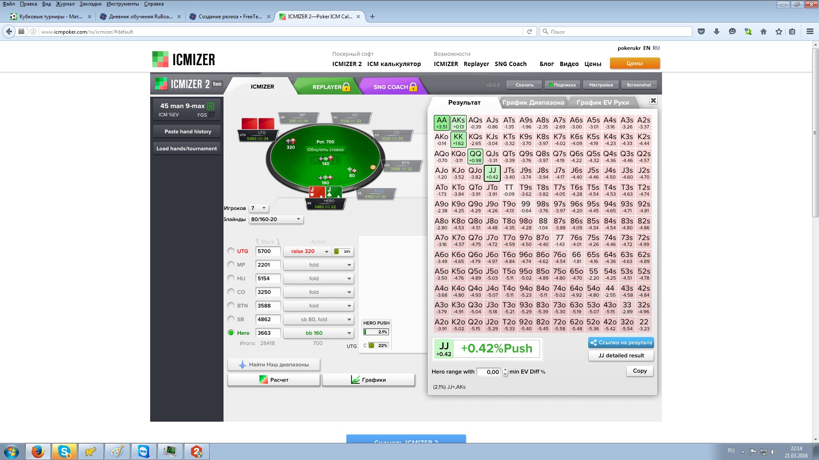Open HIJ action dropdown showing fold
The height and width of the screenshot is (460, 819).
point(319,279)
